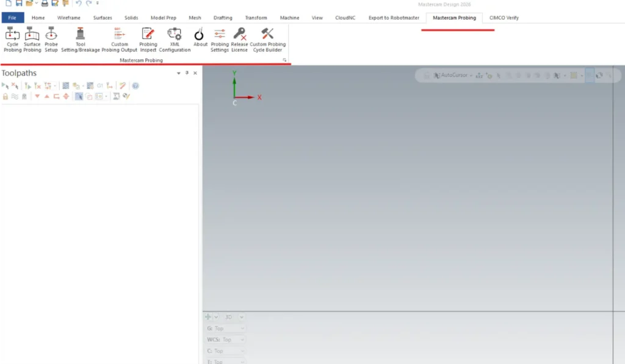Switch to View tab
This screenshot has width=625, height=364.
pyautogui.click(x=317, y=18)
